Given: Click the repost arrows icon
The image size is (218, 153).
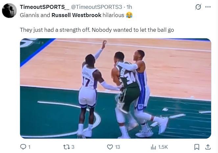Looking at the screenshot, I should 66,147.
